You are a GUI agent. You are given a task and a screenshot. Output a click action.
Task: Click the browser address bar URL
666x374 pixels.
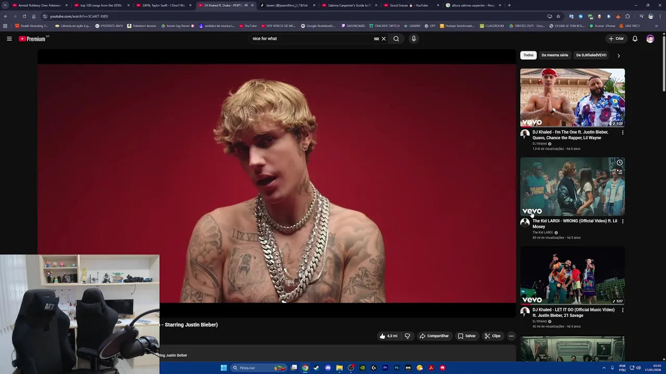pos(79,16)
